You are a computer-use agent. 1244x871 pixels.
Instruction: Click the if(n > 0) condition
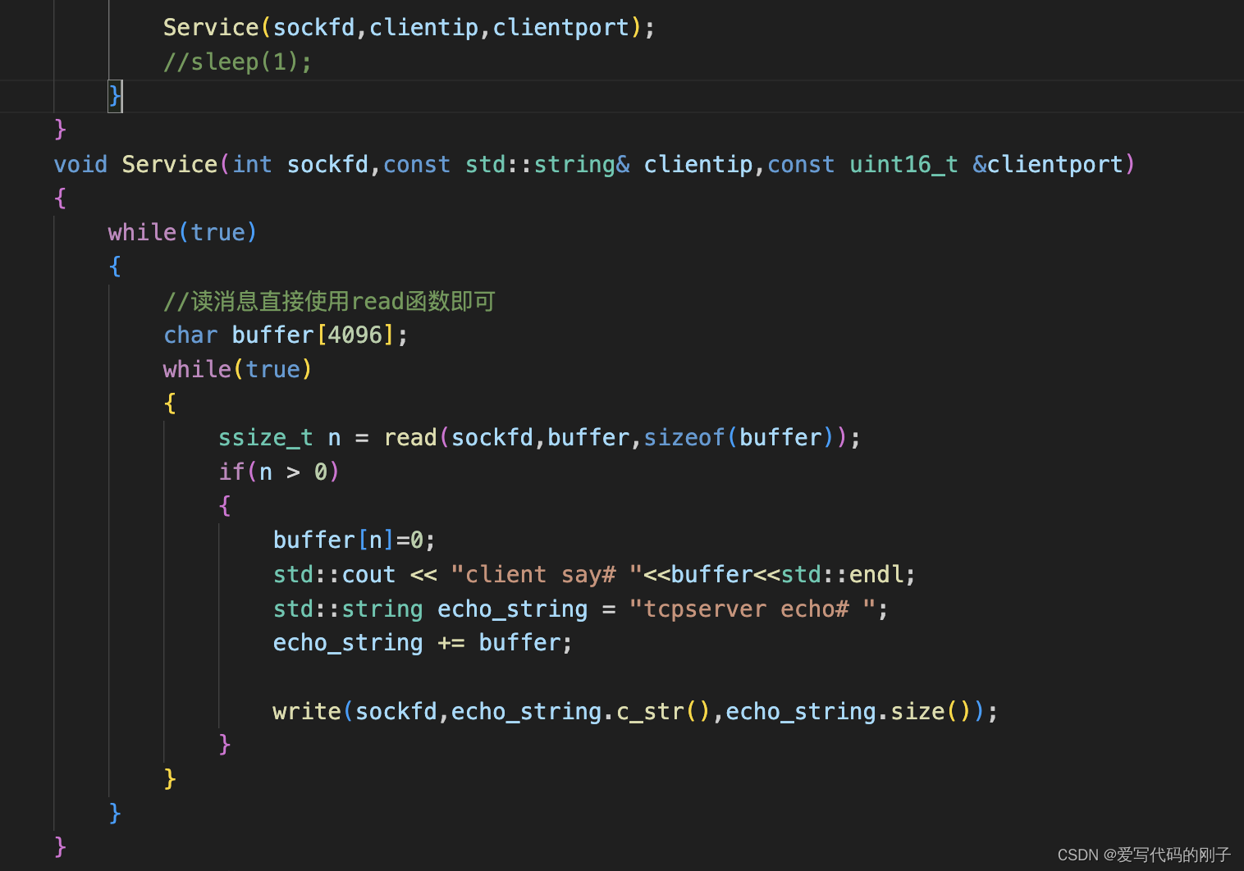click(279, 472)
